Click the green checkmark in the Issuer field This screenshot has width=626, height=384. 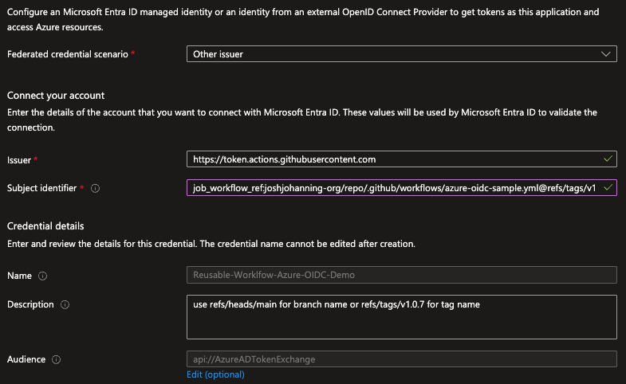click(608, 159)
